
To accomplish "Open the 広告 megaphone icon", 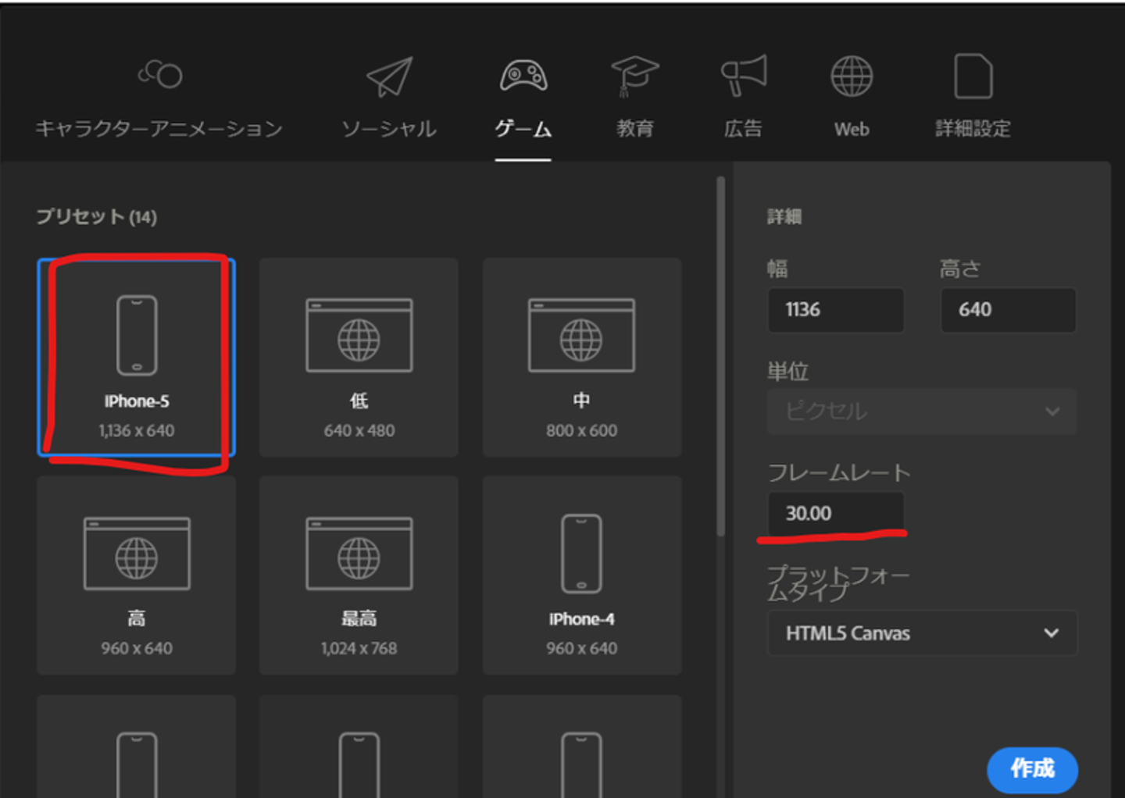I will point(744,76).
